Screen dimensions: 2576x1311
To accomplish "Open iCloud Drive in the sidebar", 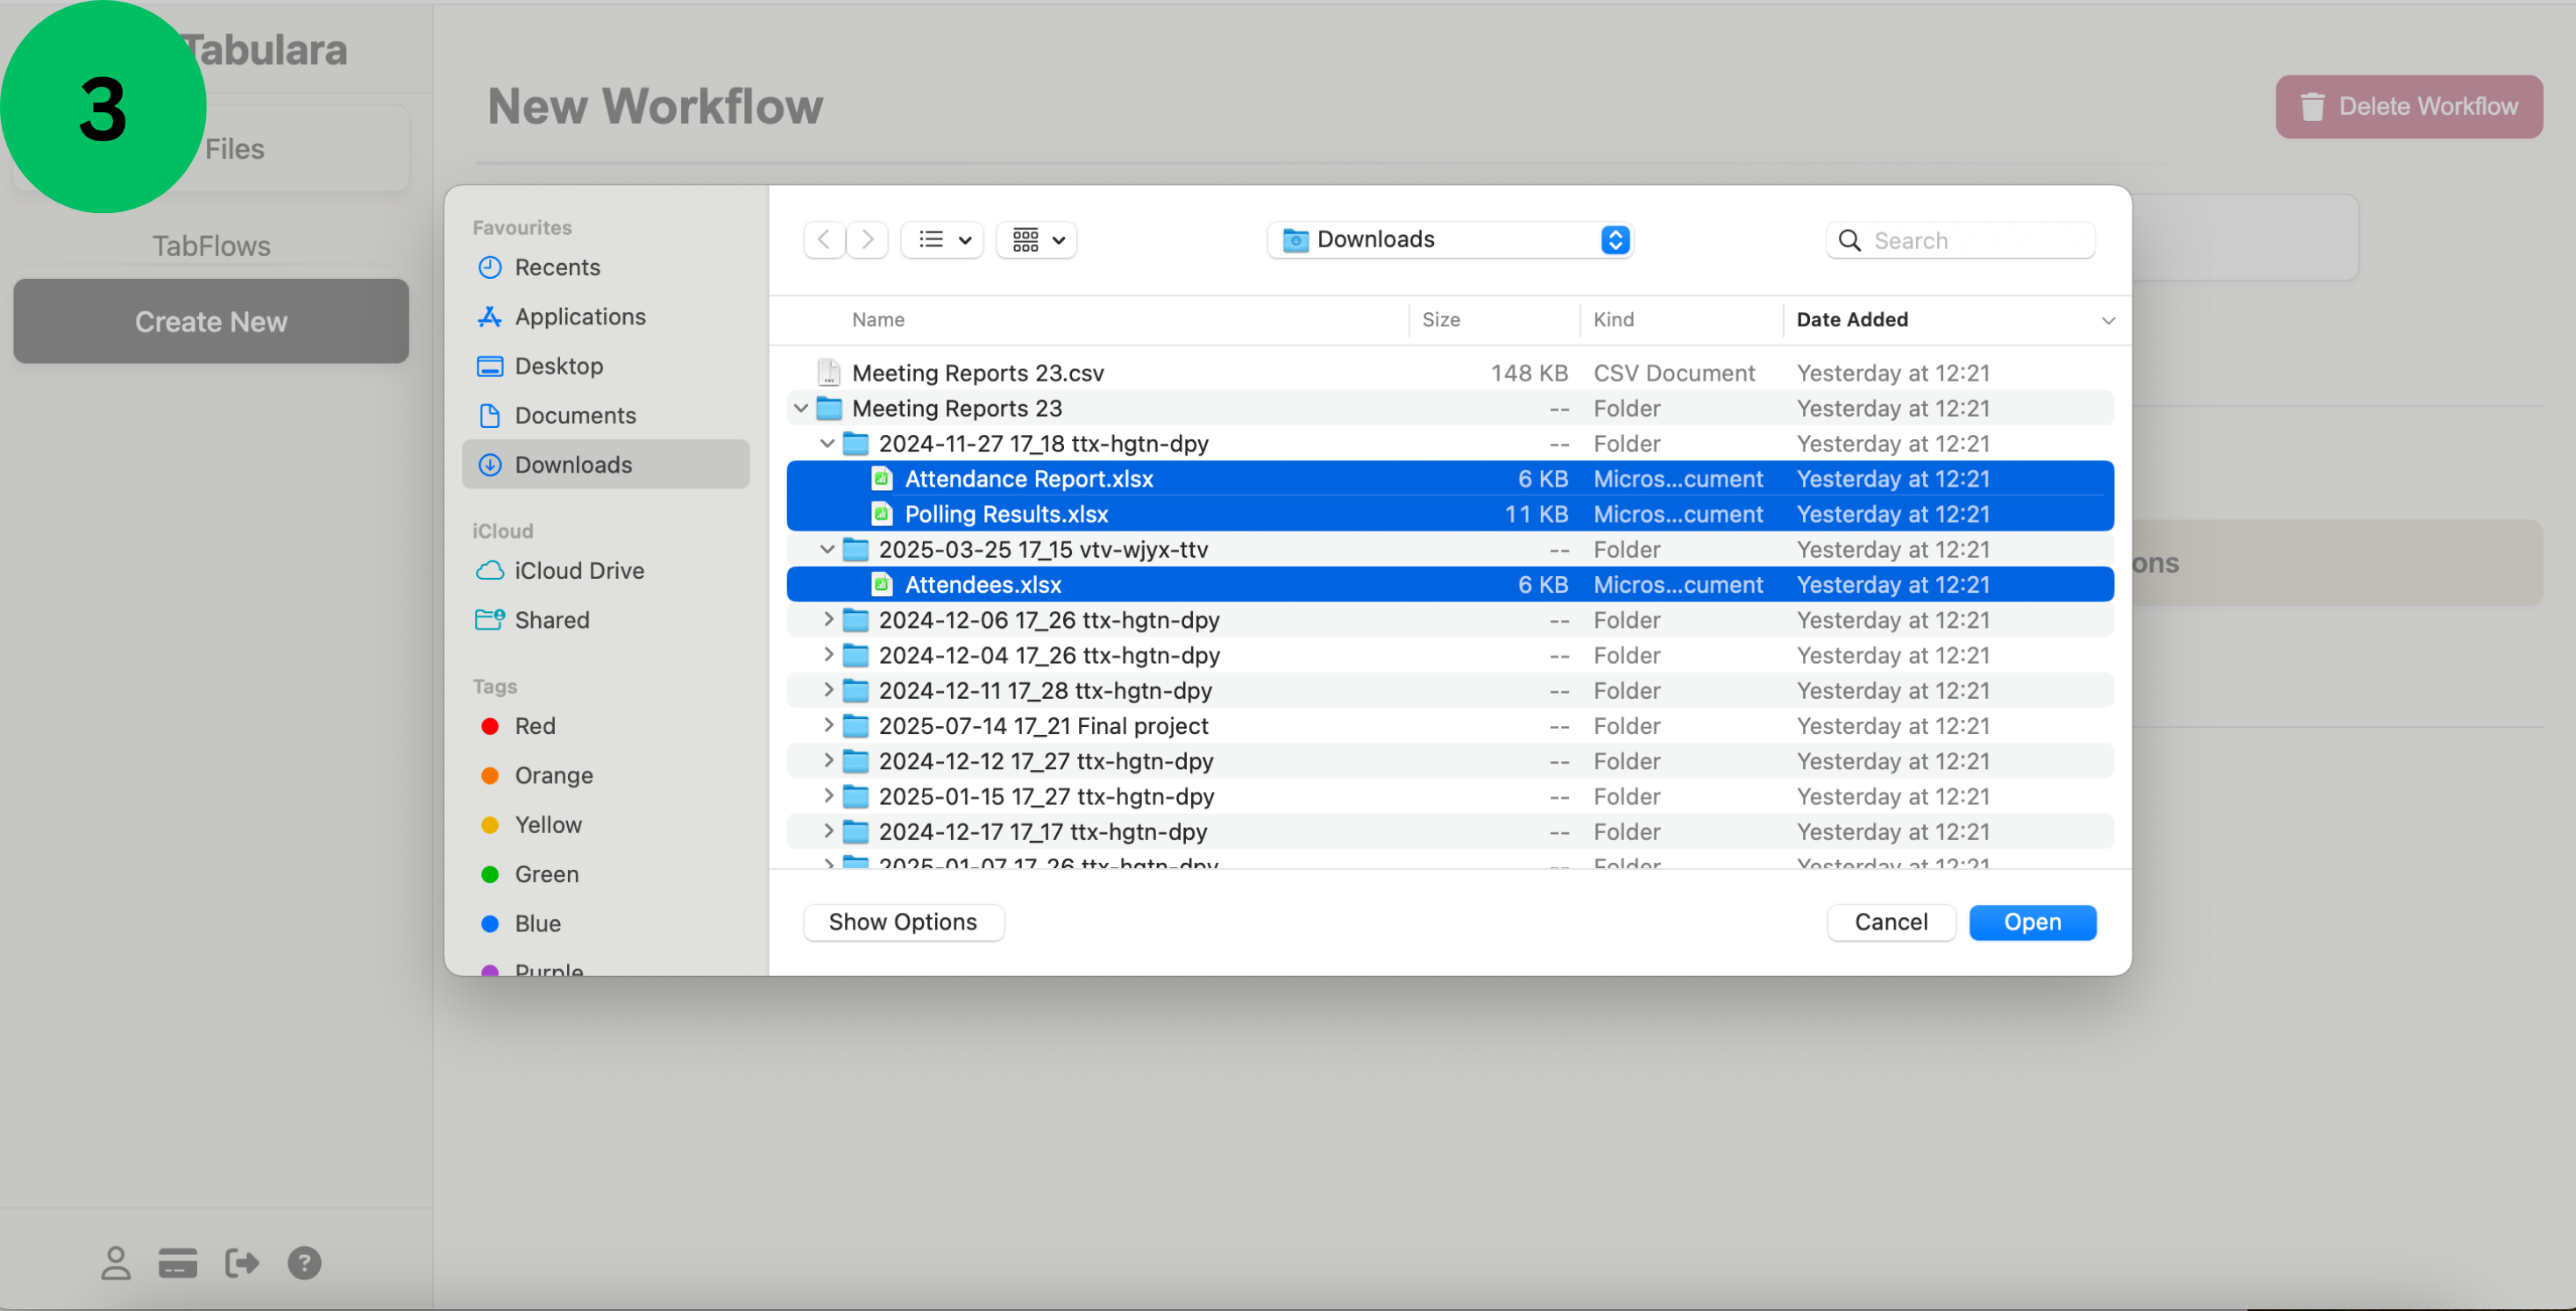I will click(580, 570).
